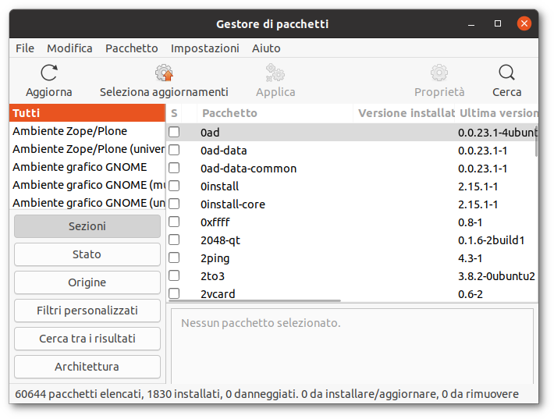Toggle the checkbox next to 2ping
Viewport: 554px width, 419px height.
(x=174, y=257)
